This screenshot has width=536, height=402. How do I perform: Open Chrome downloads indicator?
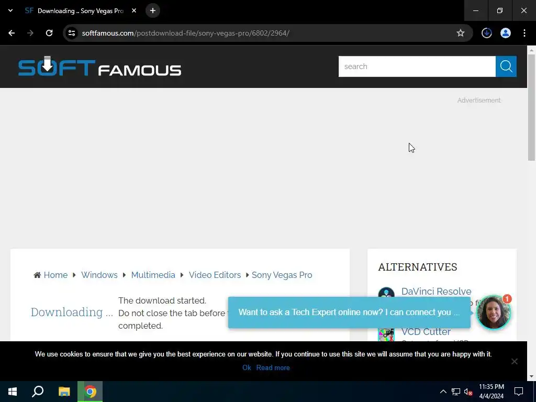click(486, 33)
